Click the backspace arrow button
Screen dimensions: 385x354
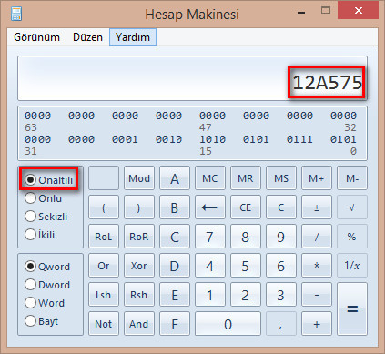(x=210, y=207)
